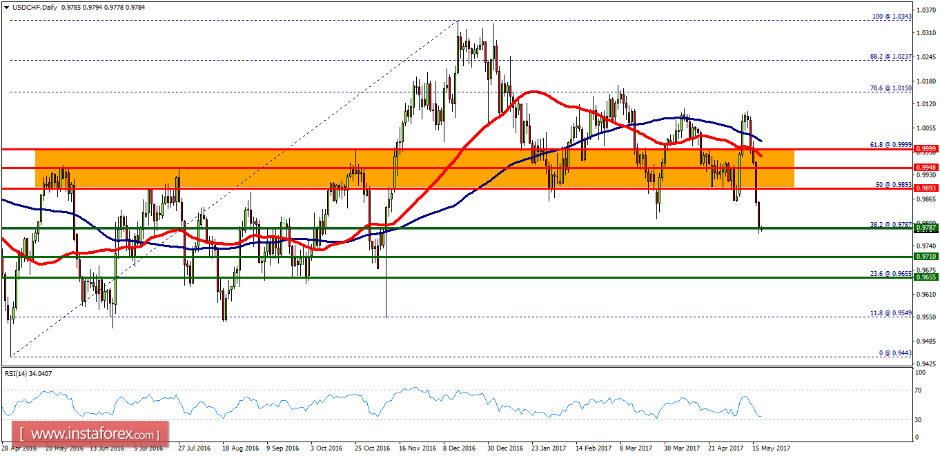Click the 1.0310 price axis value
This screenshot has width=940, height=456.
pos(926,33)
